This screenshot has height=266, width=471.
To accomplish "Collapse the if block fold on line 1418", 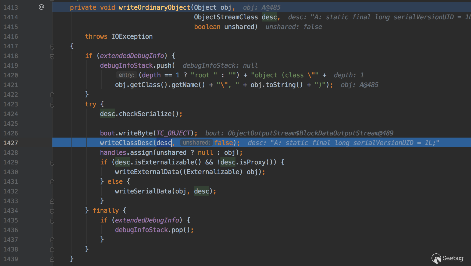I will pyautogui.click(x=52, y=56).
